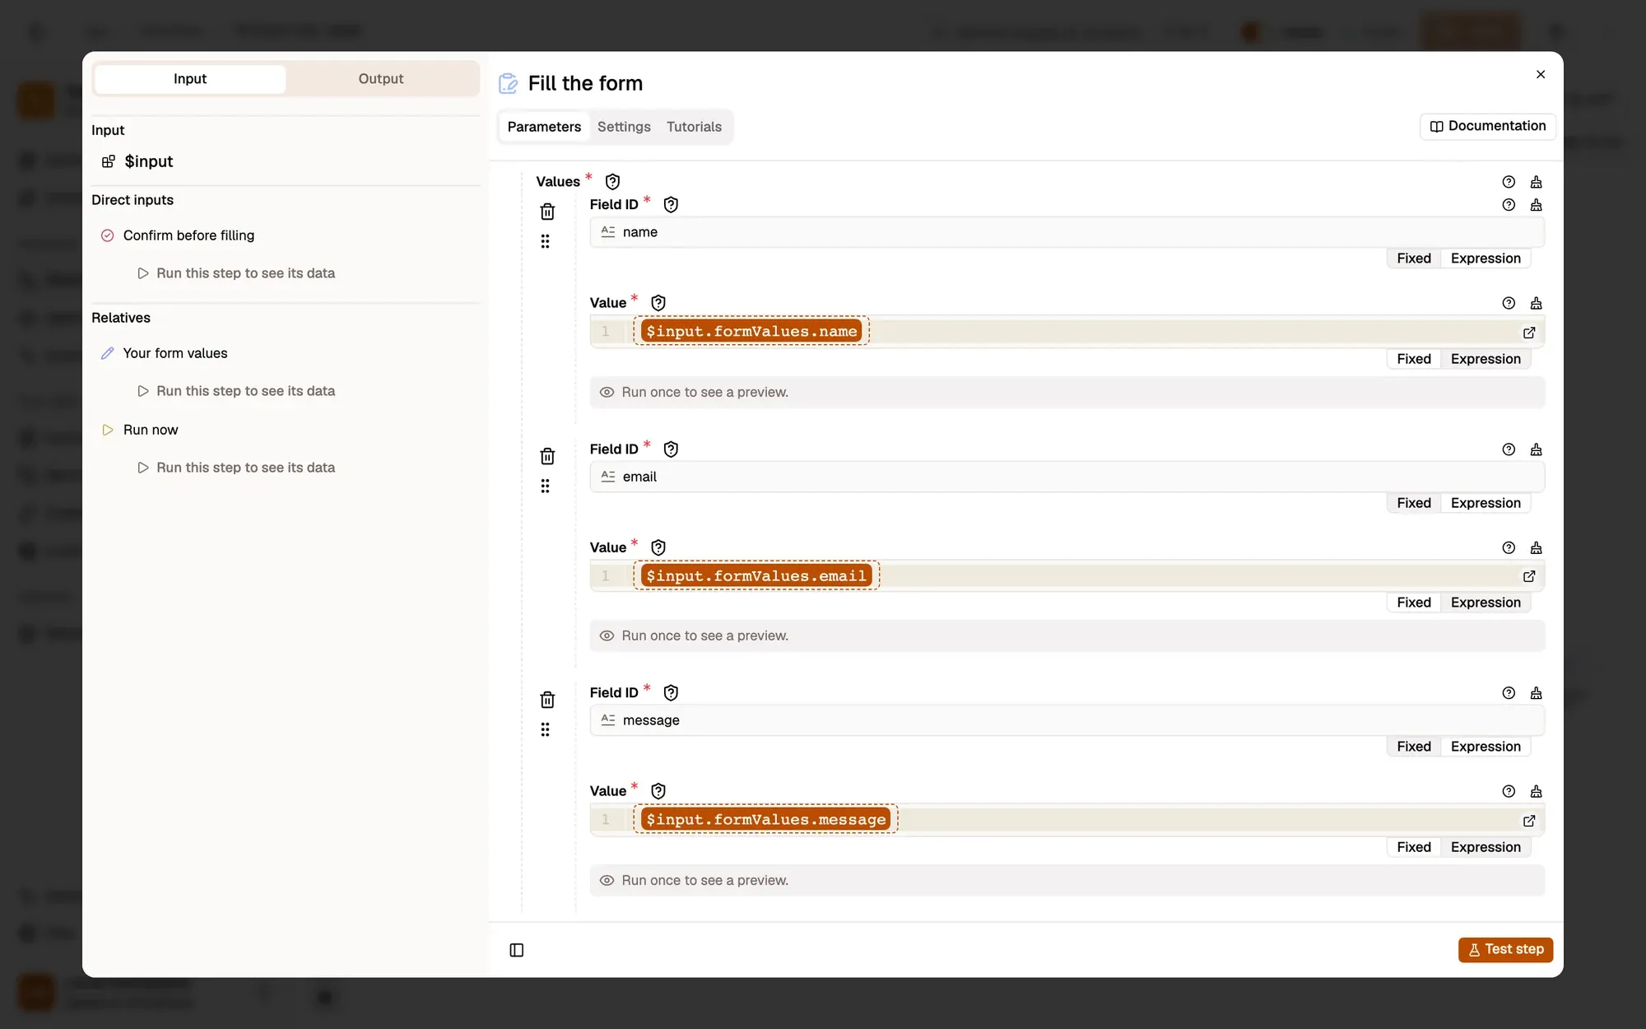Toggle the side panel icon at bottom left
The image size is (1646, 1029).
[517, 950]
